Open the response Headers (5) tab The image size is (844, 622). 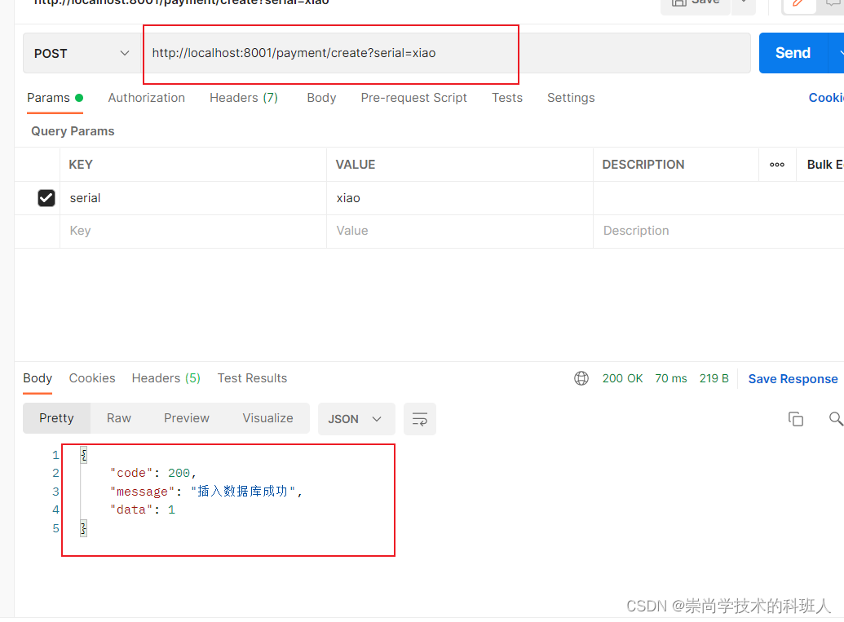pos(166,378)
